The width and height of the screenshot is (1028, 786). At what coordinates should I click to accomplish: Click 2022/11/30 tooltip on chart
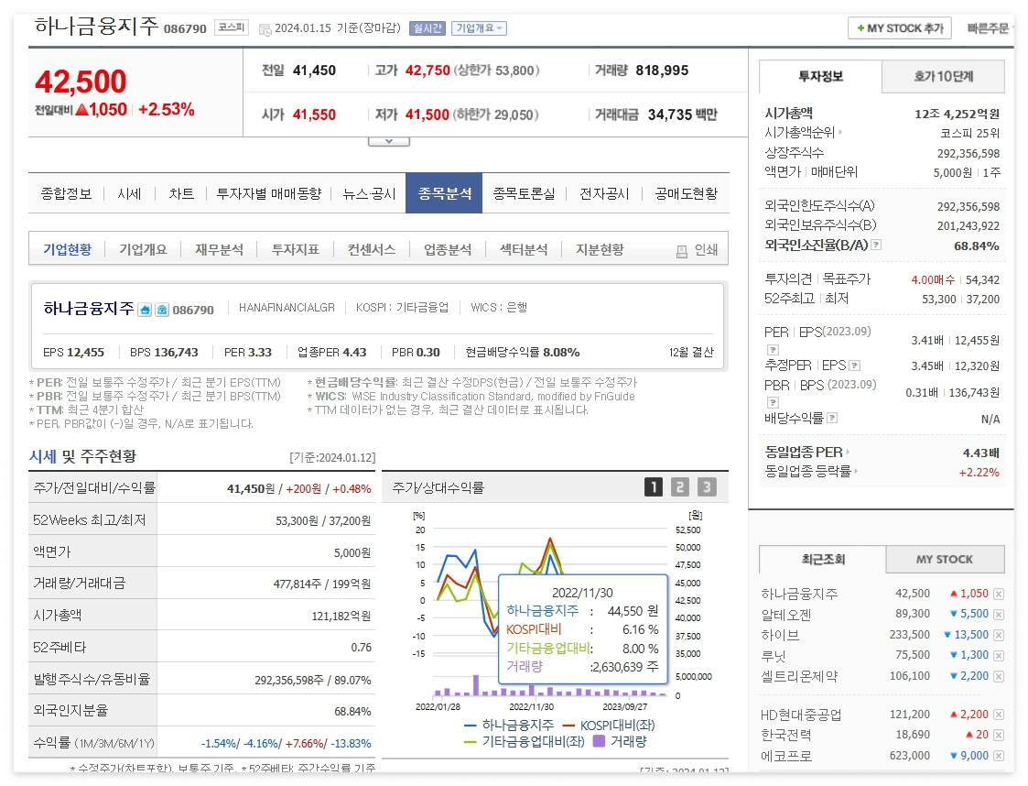[583, 628]
